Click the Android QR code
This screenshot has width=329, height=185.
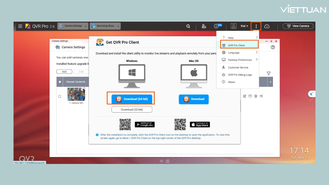(125, 125)
